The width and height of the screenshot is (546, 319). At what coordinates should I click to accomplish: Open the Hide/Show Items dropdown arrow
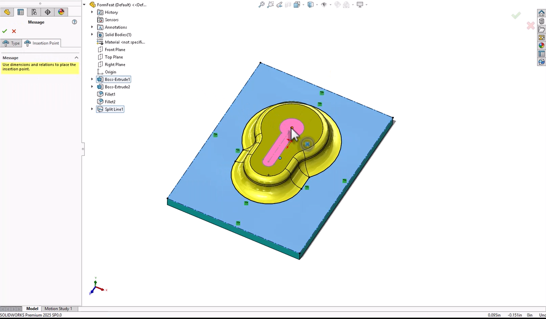[330, 4]
